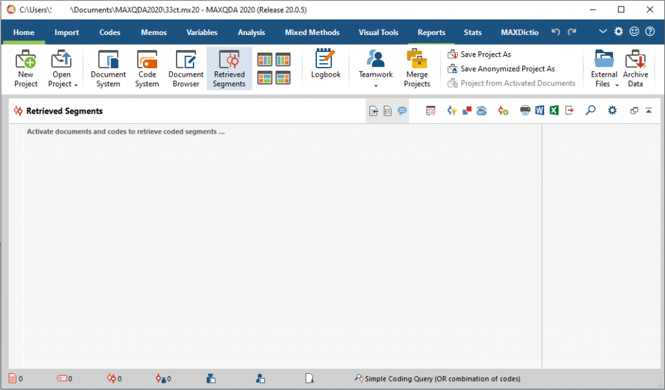Choose the bottom-right window layout icon
The height and width of the screenshot is (390, 665).
[x=283, y=78]
